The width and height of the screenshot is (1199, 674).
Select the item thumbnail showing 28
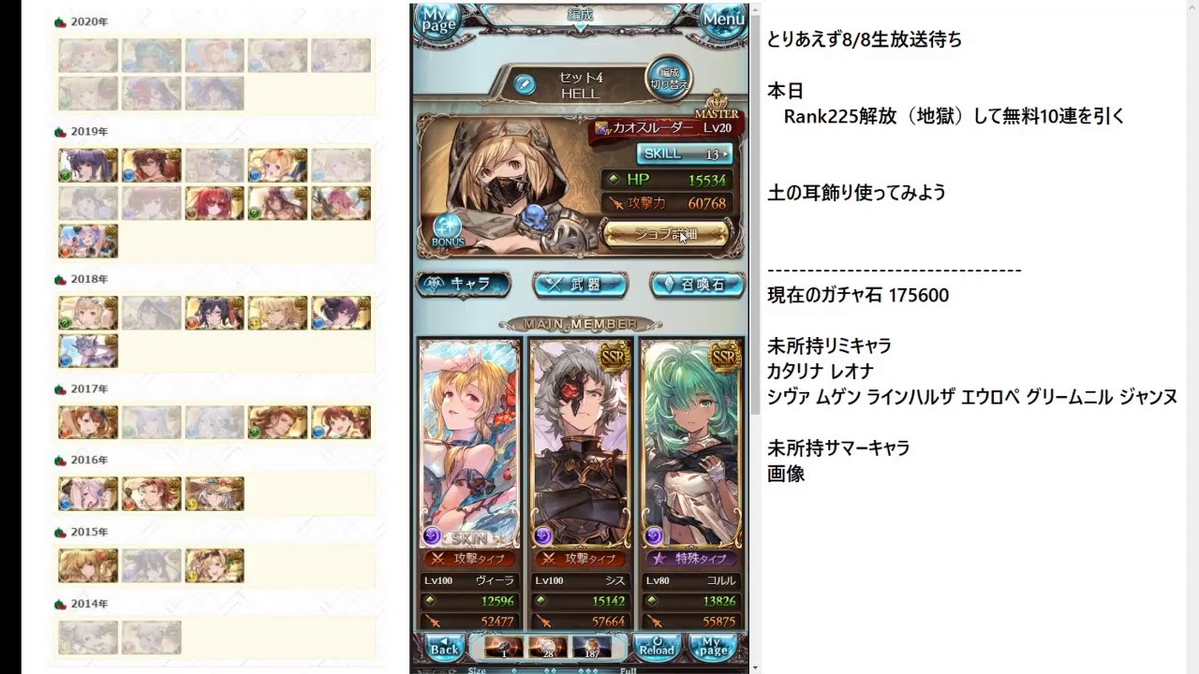[x=548, y=648]
